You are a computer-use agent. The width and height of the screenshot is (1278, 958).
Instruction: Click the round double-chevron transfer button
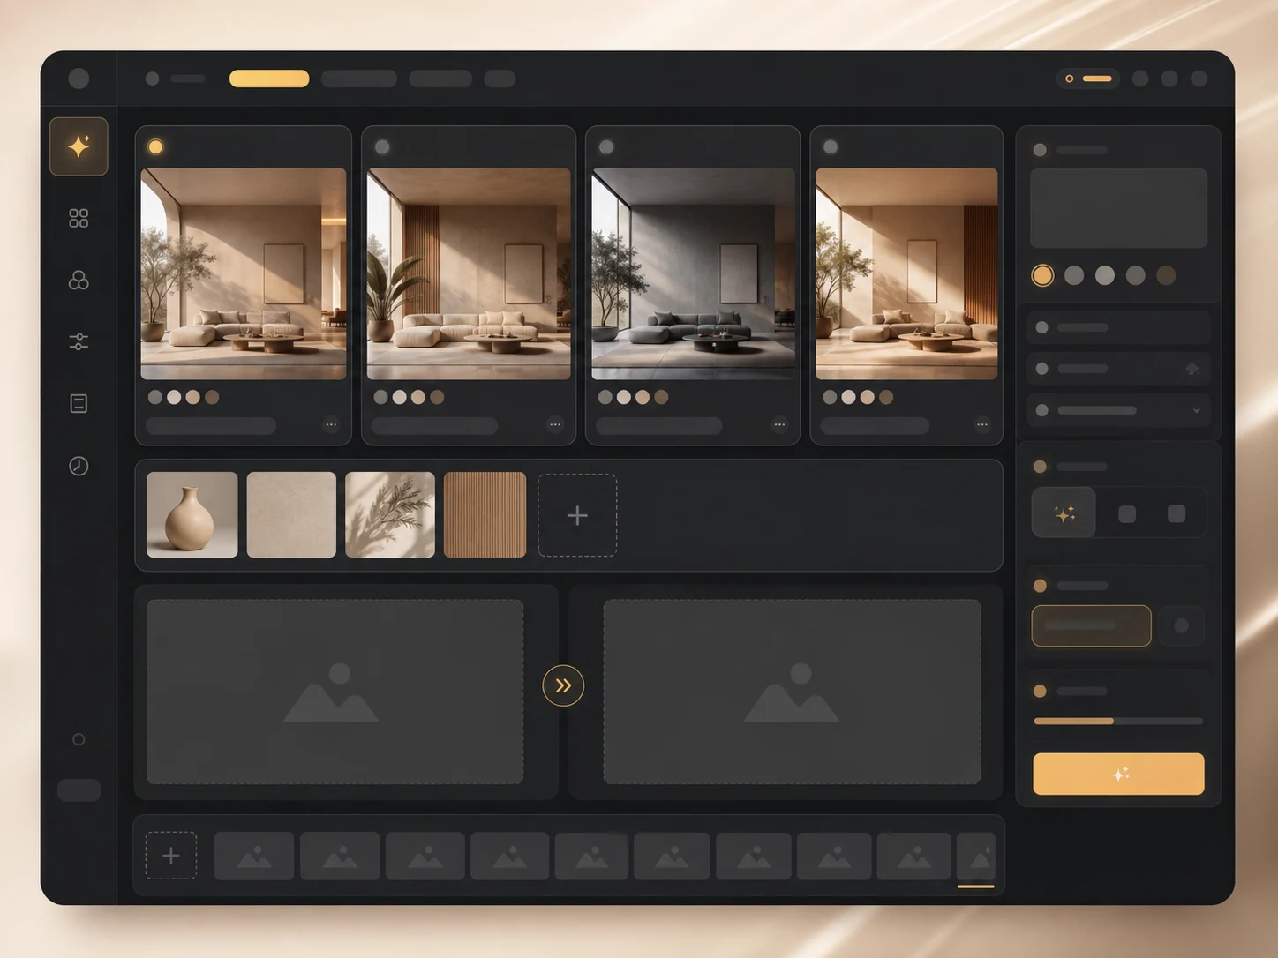coord(563,685)
